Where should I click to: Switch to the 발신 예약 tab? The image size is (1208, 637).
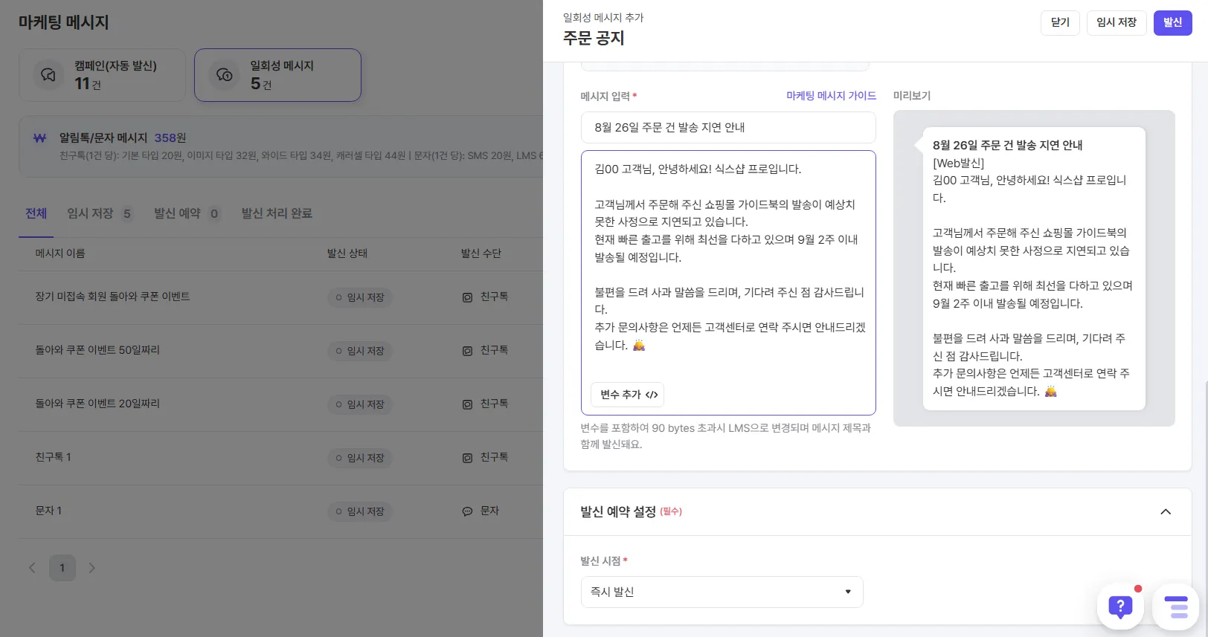(x=187, y=214)
